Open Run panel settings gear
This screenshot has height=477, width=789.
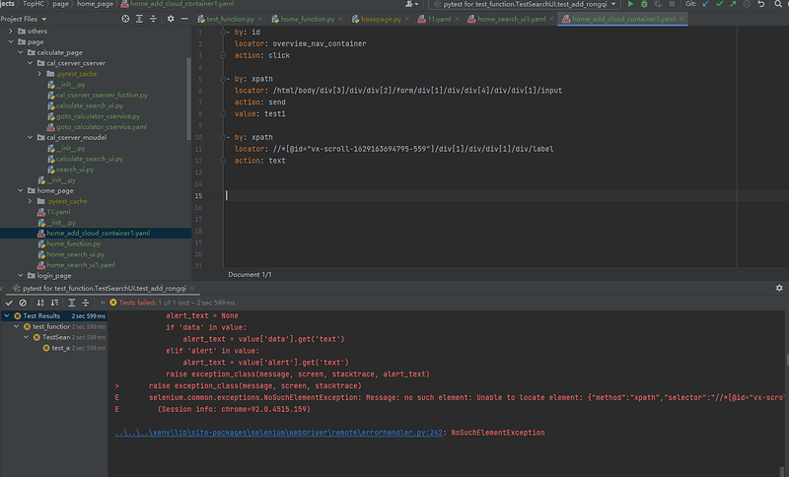779,288
